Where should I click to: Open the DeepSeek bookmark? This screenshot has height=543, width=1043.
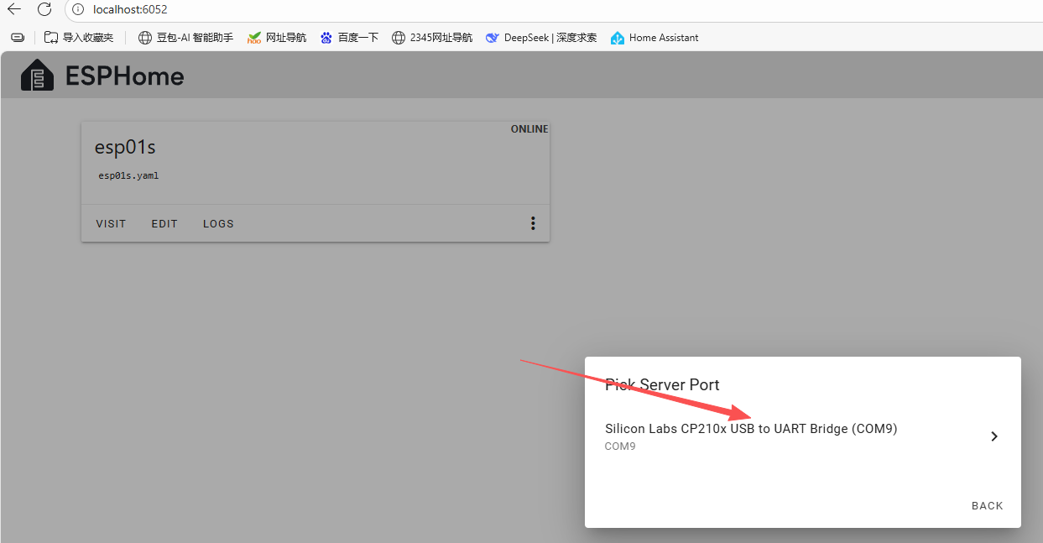click(x=541, y=38)
